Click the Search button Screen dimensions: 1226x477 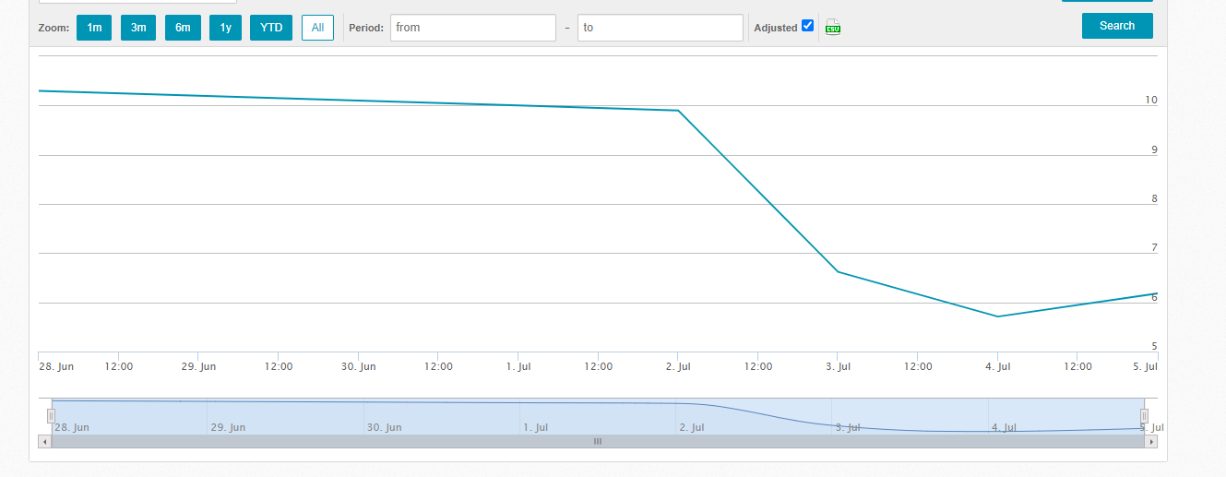tap(1117, 26)
